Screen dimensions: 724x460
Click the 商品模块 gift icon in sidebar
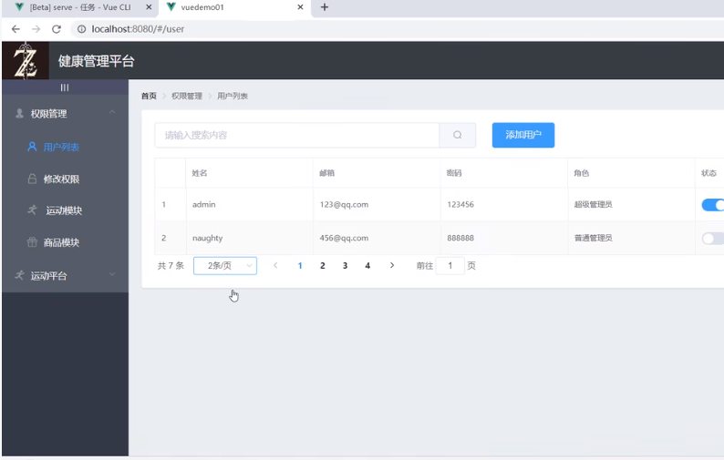[x=32, y=241]
